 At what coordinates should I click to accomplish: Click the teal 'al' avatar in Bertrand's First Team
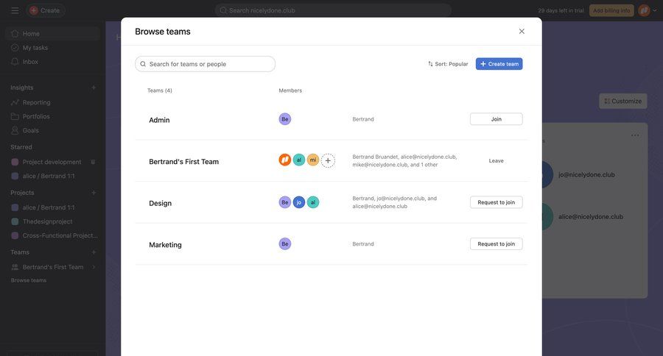click(299, 160)
